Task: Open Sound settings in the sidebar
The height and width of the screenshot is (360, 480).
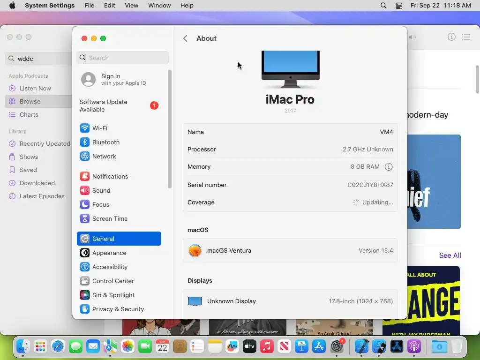Action: 119,190
